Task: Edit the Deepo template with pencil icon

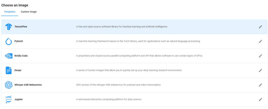Action: pyautogui.click(x=260, y=70)
